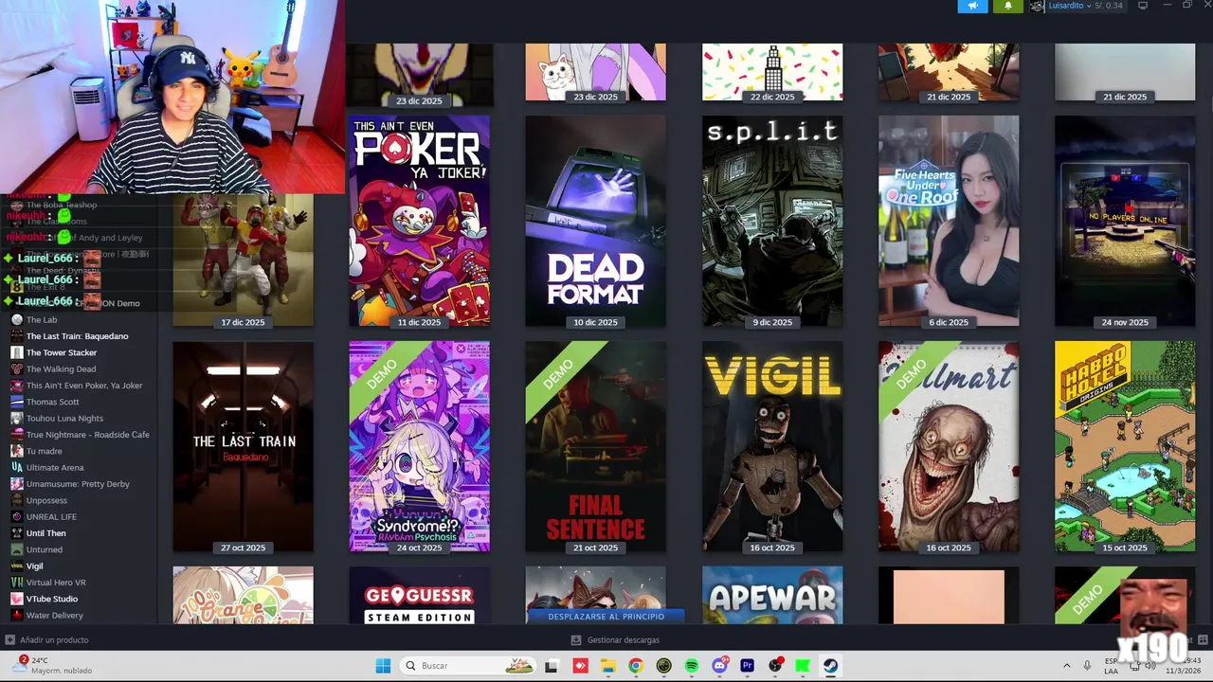Viewport: 1213px width, 682px height.
Task: Open Spotify from the taskbar
Action: coord(691,666)
